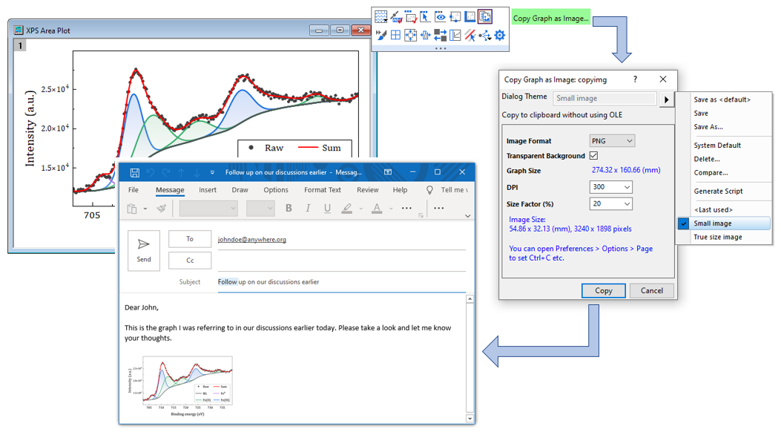The width and height of the screenshot is (781, 435).
Task: Click the four-pane grid icon in mini toolbar
Action: click(396, 35)
